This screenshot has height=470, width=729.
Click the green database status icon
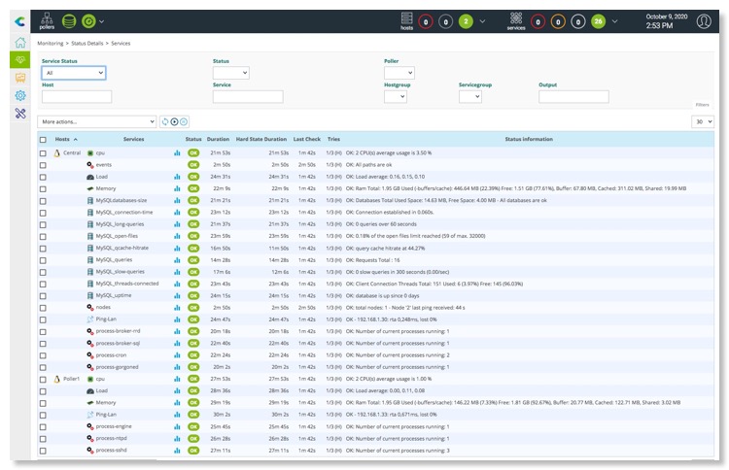68,19
